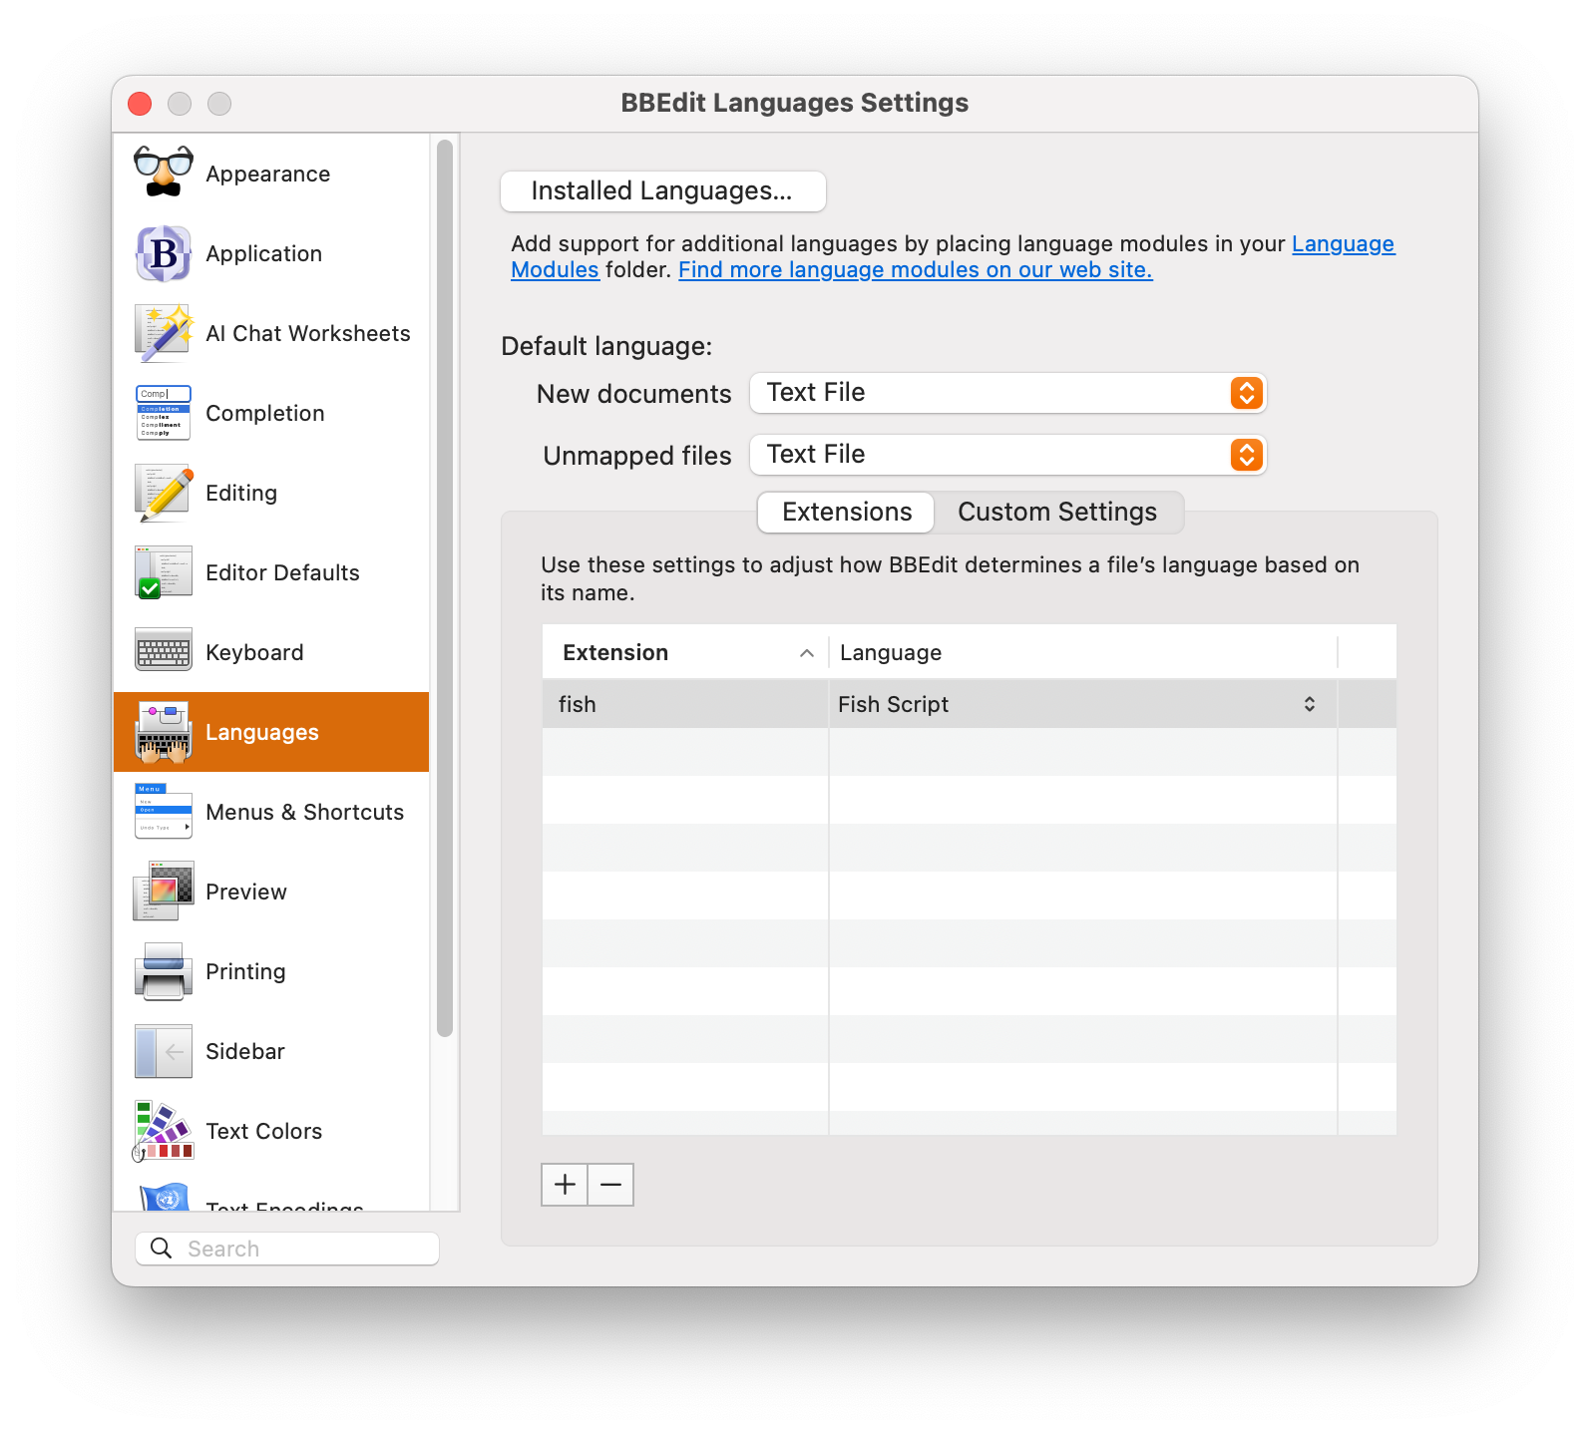Select the Printing label in sidebar
The image size is (1590, 1434).
245,971
